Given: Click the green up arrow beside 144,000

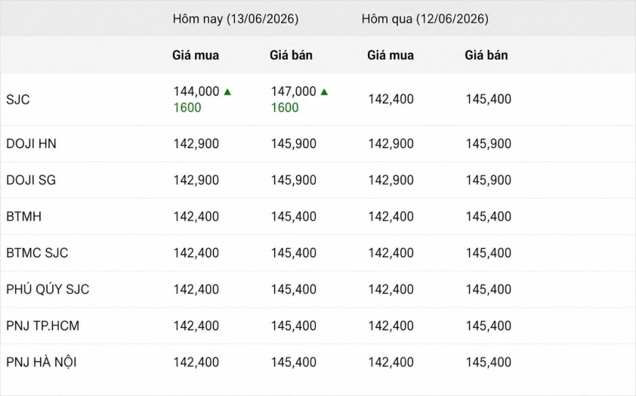Looking at the screenshot, I should [227, 92].
